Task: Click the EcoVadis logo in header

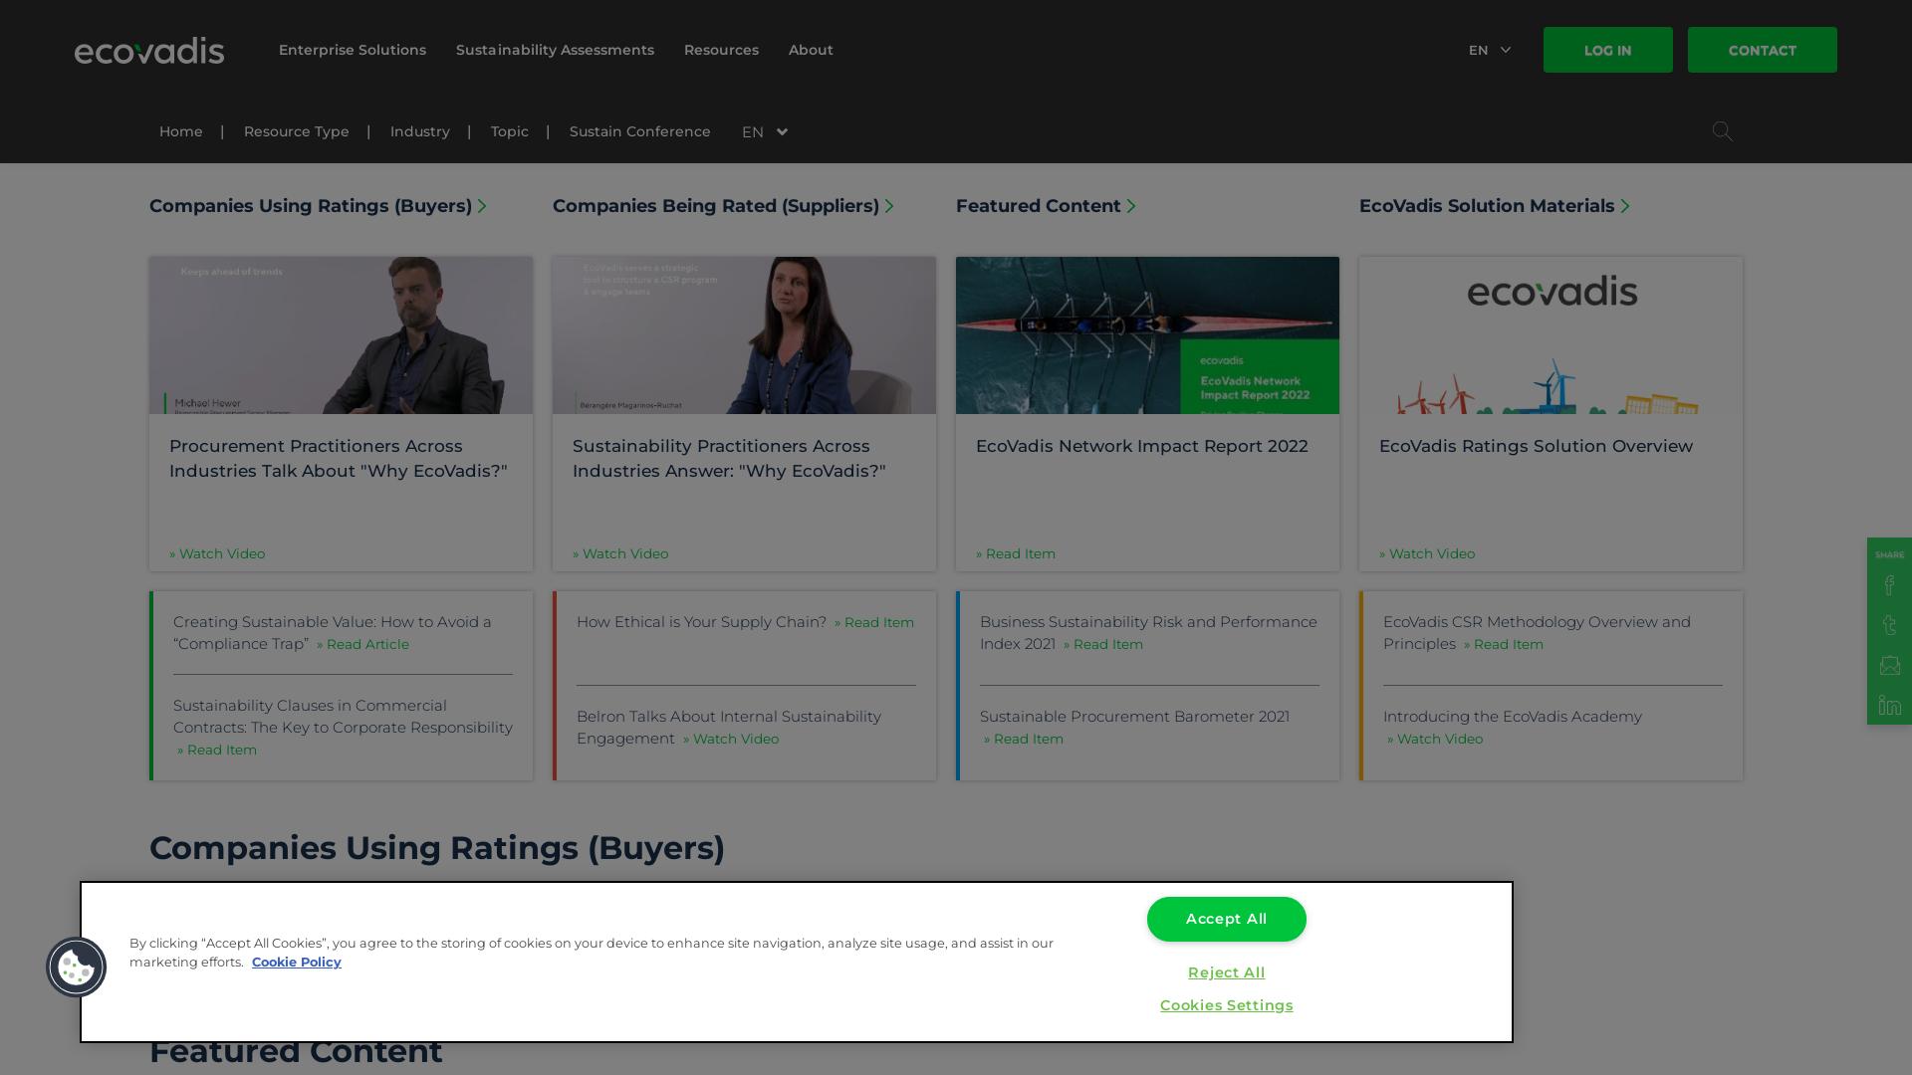Action: click(149, 51)
